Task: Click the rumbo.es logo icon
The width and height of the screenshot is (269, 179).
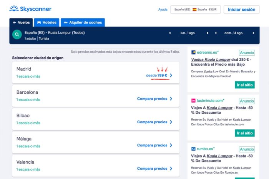Action: tap(193, 149)
